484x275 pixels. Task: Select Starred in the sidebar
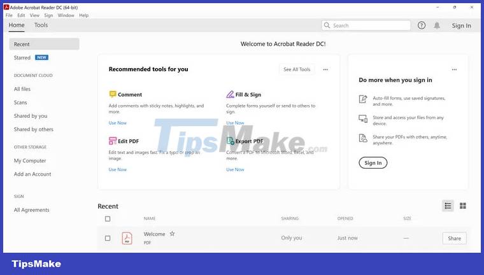pos(22,58)
